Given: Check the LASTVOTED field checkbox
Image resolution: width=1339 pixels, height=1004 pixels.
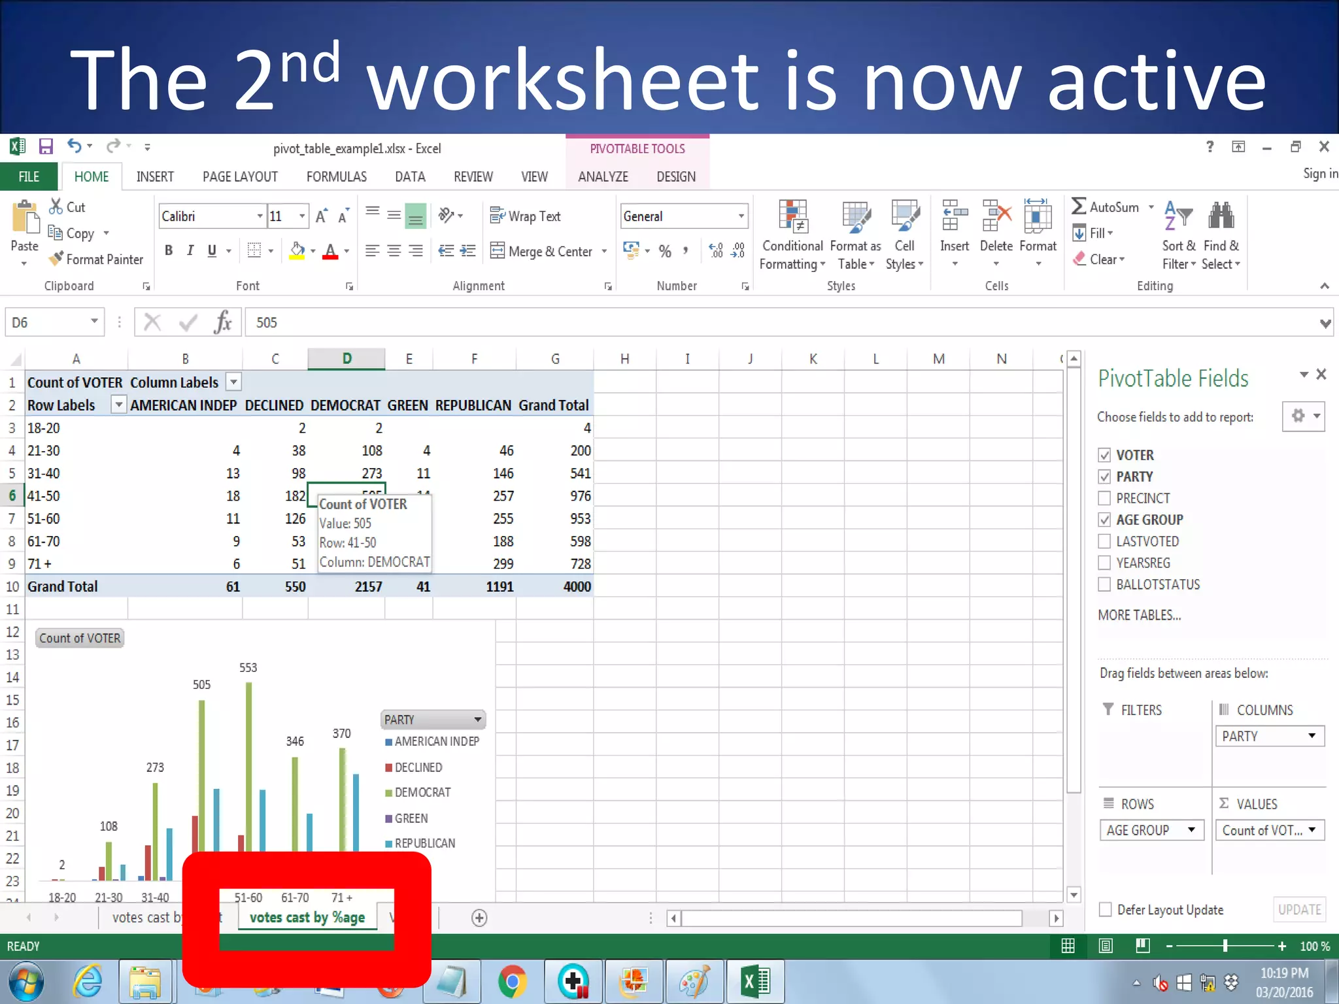Looking at the screenshot, I should 1104,541.
